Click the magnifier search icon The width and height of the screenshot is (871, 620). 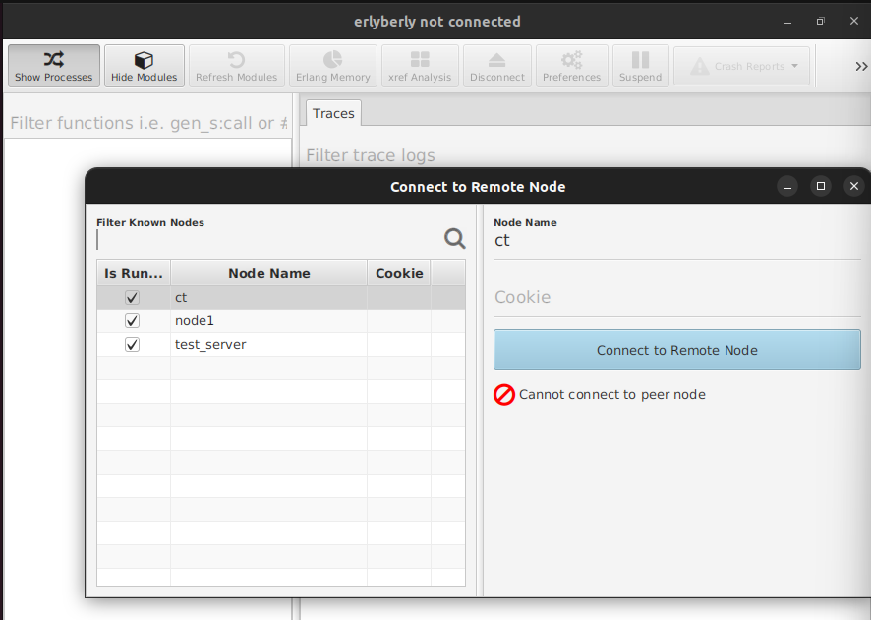pos(455,239)
